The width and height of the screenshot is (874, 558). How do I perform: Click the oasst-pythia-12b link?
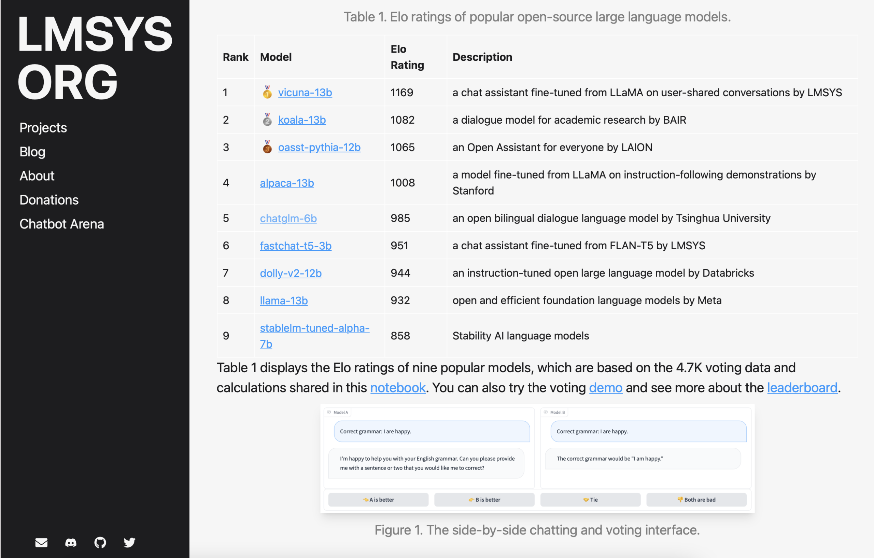pos(319,148)
